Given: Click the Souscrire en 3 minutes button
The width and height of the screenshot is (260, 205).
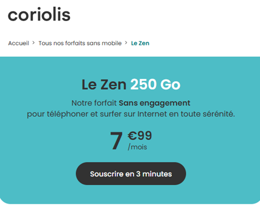Looking at the screenshot, I should click(131, 173).
